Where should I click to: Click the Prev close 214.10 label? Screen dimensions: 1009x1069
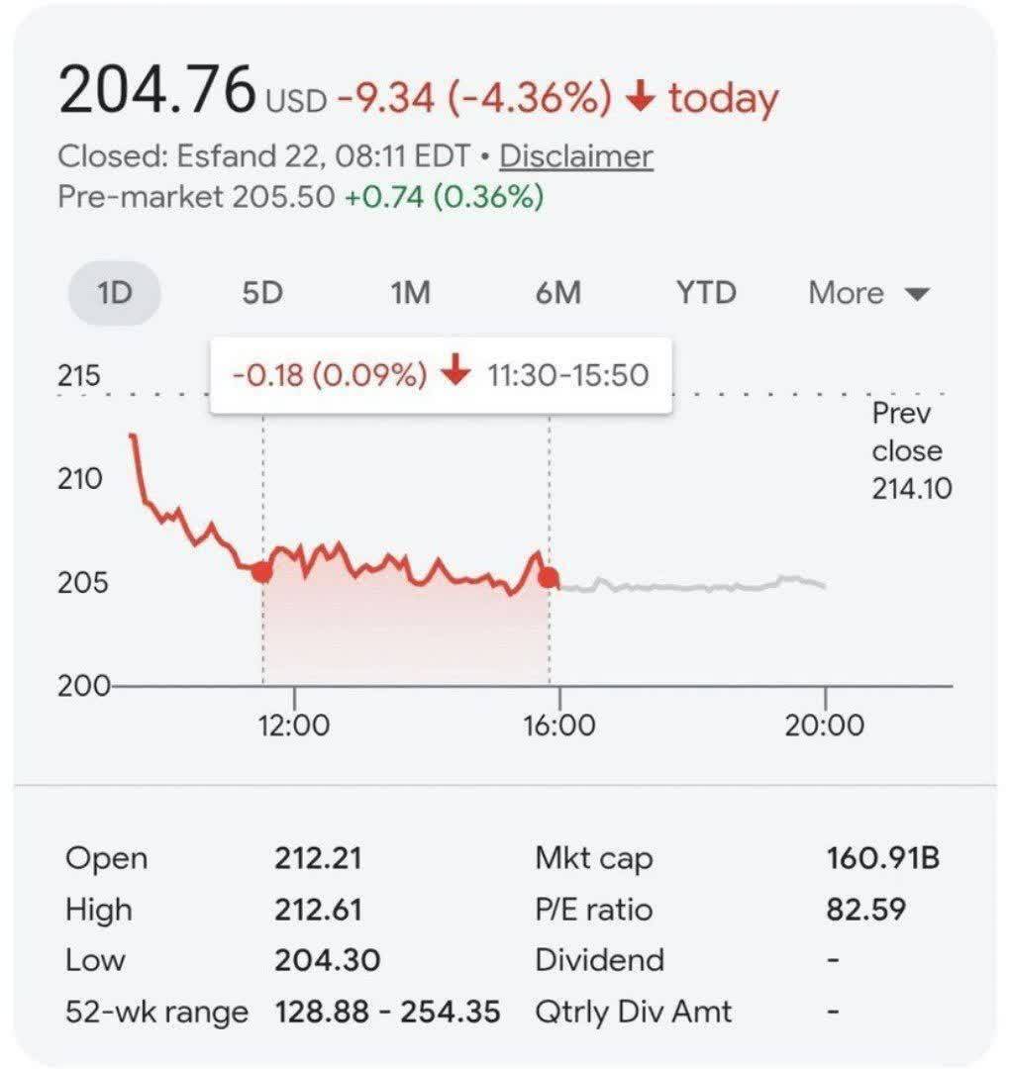click(907, 450)
